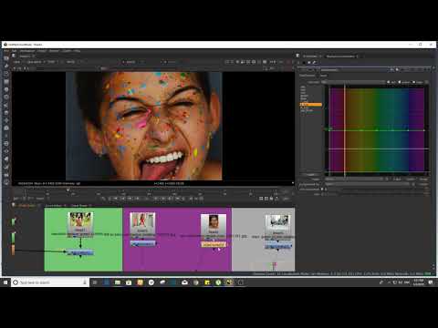Viewport: 438px width, 328px height.
Task: Select the sat_thrsh curve in HueCorrect list
Action: [307, 110]
